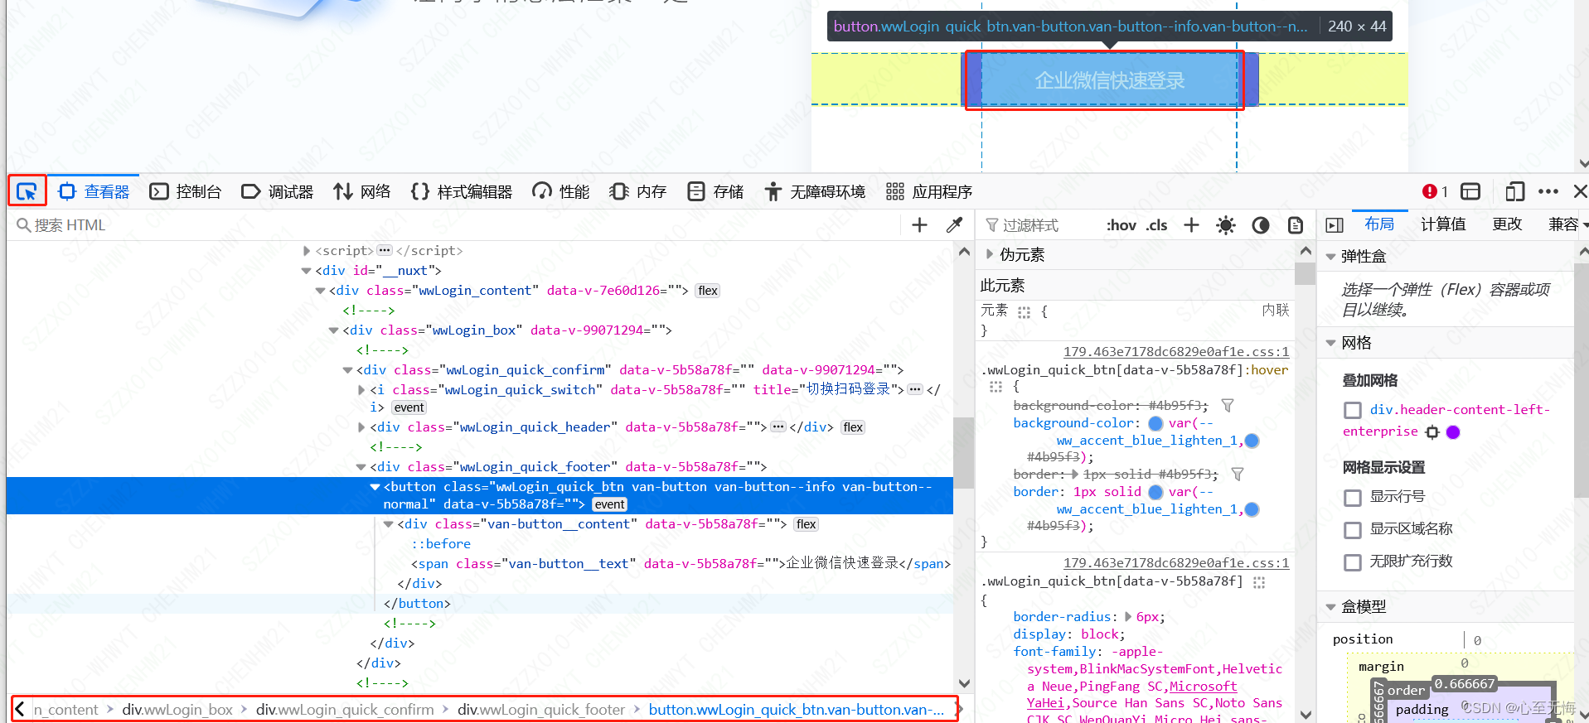
Task: Expand the wwLogin_quick_header div node
Action: pyautogui.click(x=362, y=427)
